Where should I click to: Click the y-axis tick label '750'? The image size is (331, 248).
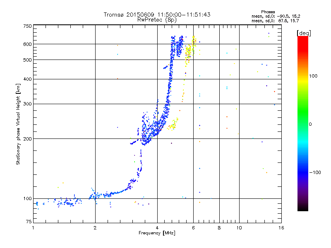click(27, 26)
